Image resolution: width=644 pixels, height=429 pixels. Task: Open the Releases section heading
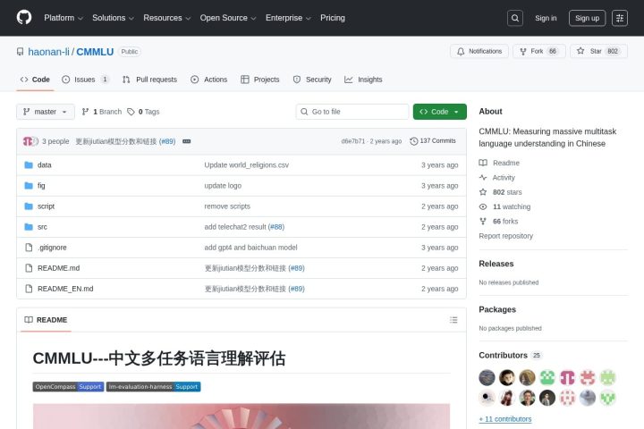coord(496,264)
